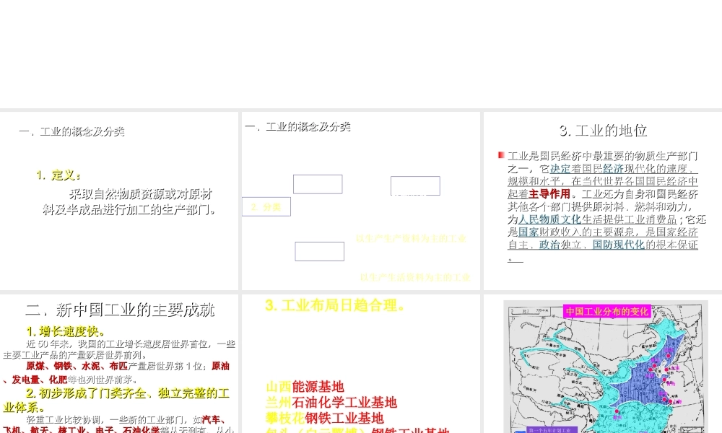The width and height of the screenshot is (722, 433).
Task: Open the slide thumbnail containing "1. 定义"
Action: [119, 201]
